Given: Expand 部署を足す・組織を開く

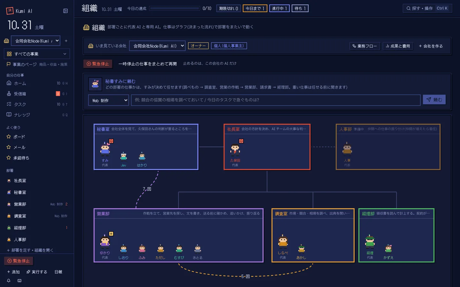Looking at the screenshot, I should click(30, 250).
